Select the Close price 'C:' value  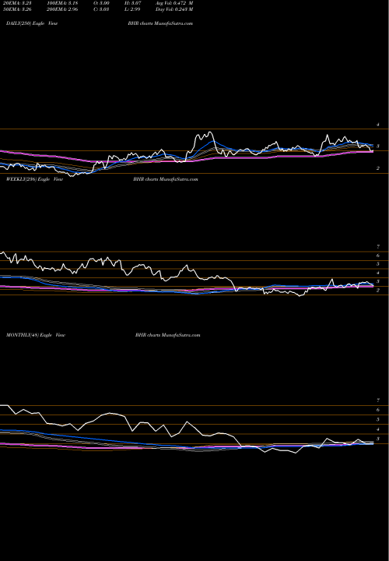tap(100, 9)
